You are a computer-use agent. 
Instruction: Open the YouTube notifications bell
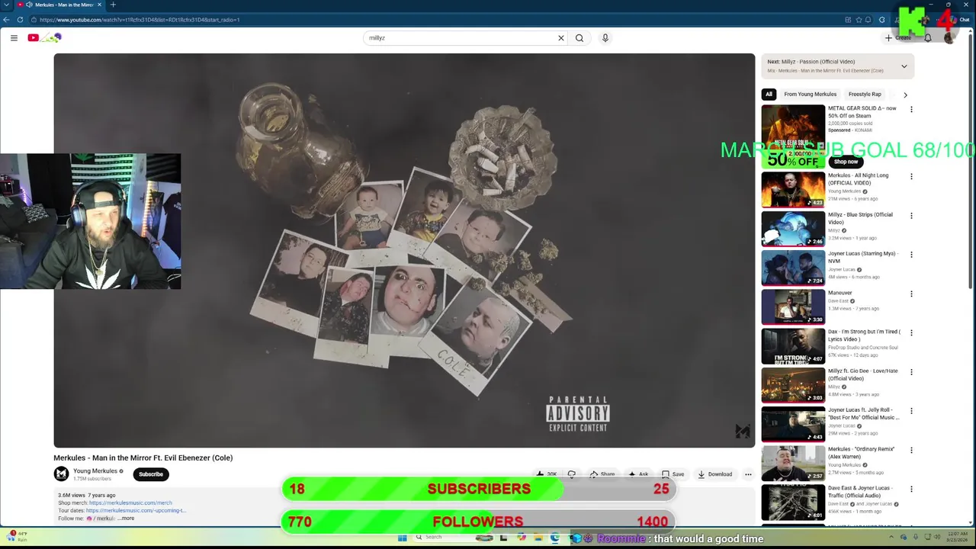coord(928,37)
